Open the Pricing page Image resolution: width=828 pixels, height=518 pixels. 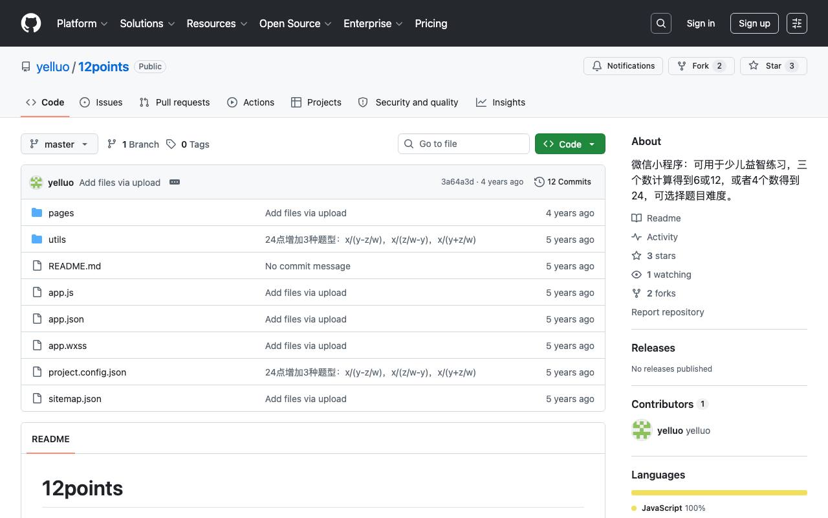pos(431,23)
